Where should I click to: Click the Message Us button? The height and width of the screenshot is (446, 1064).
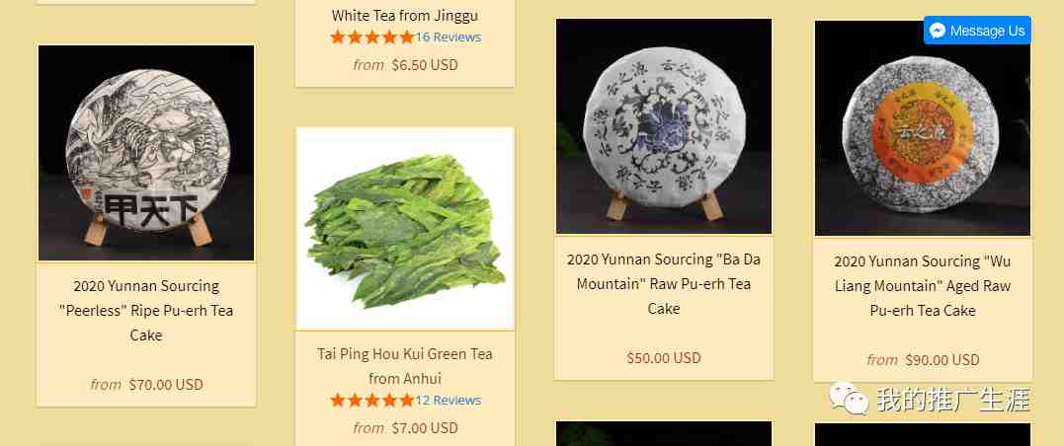(x=977, y=31)
